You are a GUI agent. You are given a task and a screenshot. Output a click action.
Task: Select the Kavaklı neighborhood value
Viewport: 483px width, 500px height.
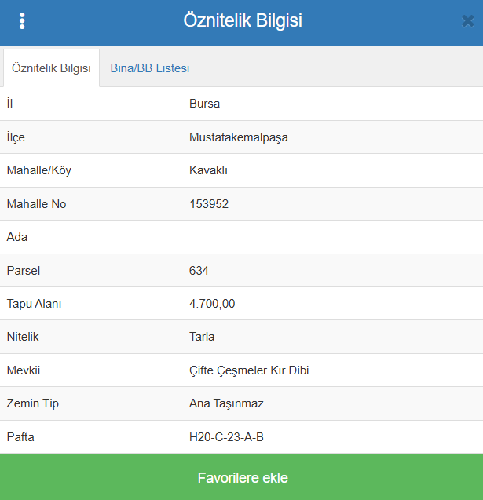pyautogui.click(x=208, y=170)
